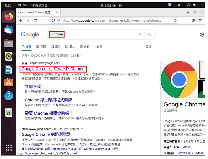Show applications grid in dock
Screen dimensions: 208x159
pyautogui.click(x=9, y=148)
